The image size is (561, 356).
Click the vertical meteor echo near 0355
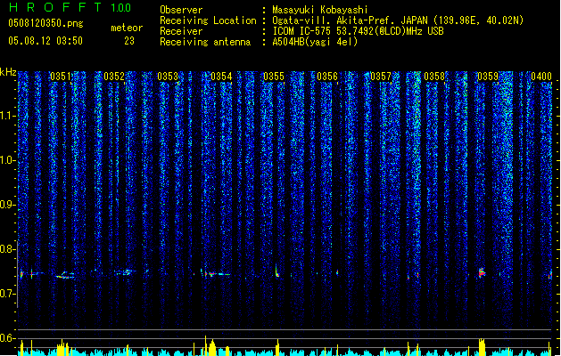click(x=276, y=271)
